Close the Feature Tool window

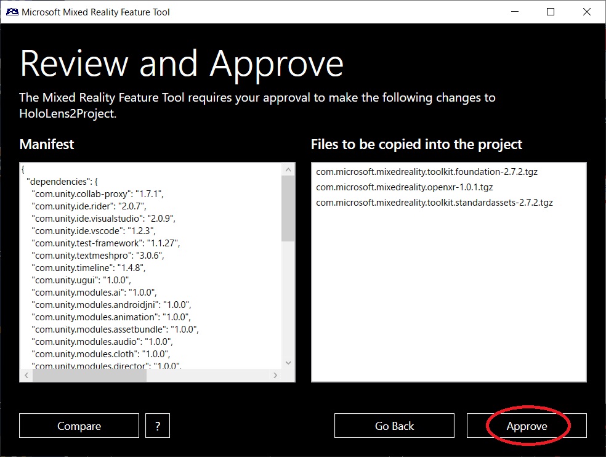coord(587,12)
